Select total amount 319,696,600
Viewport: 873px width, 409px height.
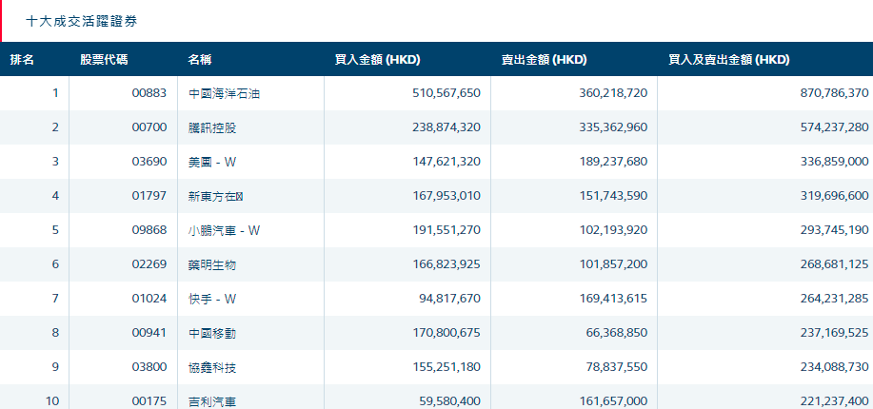tap(834, 196)
